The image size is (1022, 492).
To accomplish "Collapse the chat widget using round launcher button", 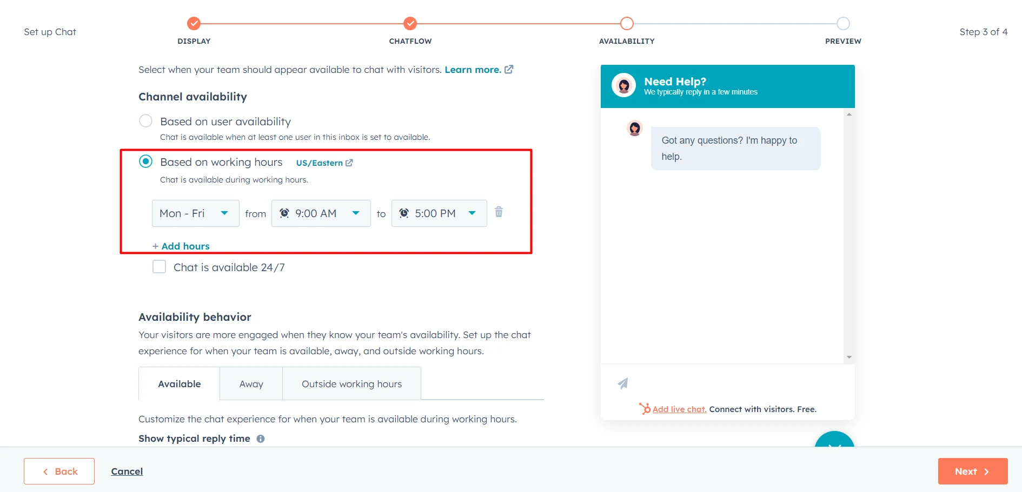I will pyautogui.click(x=834, y=441).
